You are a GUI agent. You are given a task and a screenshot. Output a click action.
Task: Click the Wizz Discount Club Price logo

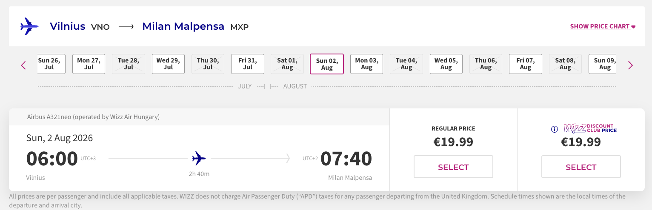pos(590,128)
